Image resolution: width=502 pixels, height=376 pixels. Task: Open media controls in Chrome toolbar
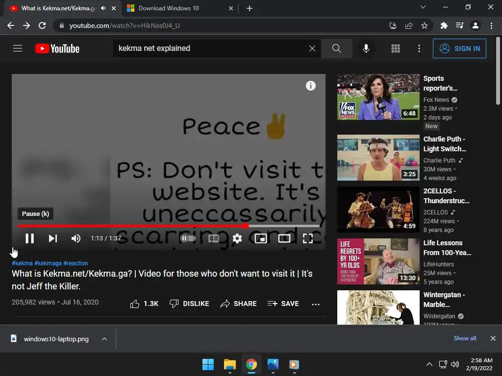459,25
